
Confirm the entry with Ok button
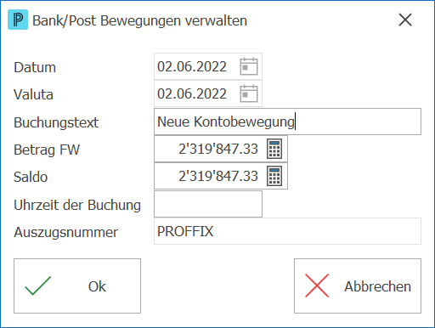point(77,286)
